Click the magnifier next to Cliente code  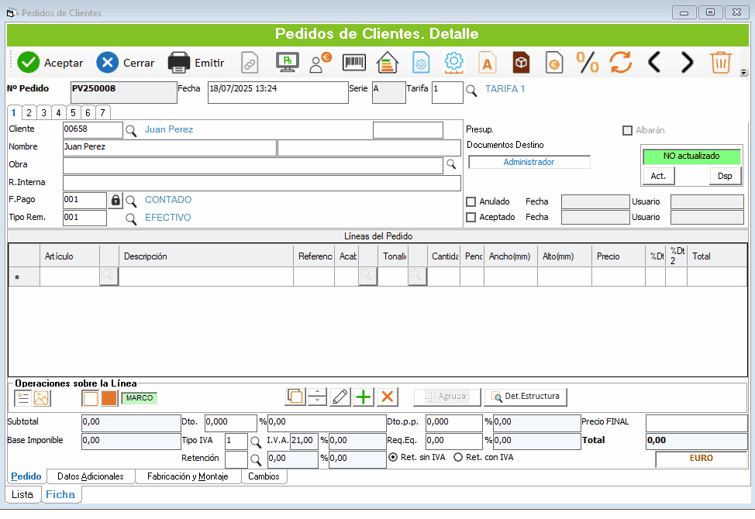pos(131,130)
